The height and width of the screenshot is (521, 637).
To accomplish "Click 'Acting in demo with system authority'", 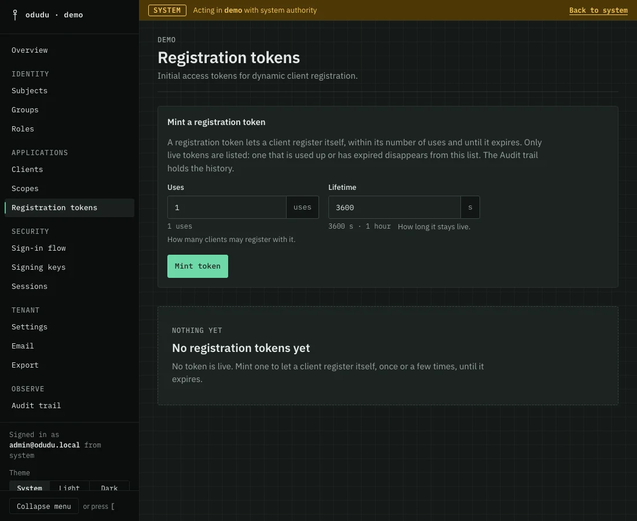I will [255, 10].
